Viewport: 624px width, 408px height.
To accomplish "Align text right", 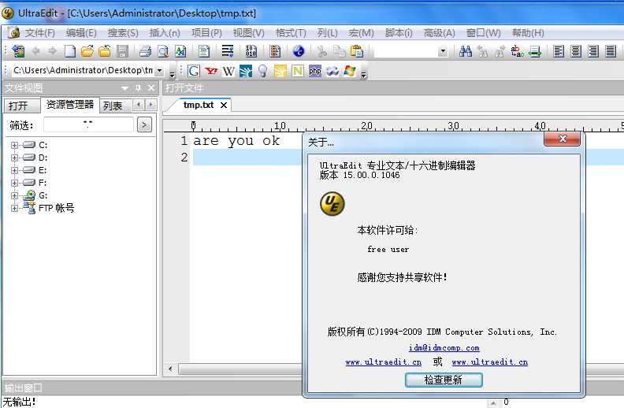I will pos(593,51).
